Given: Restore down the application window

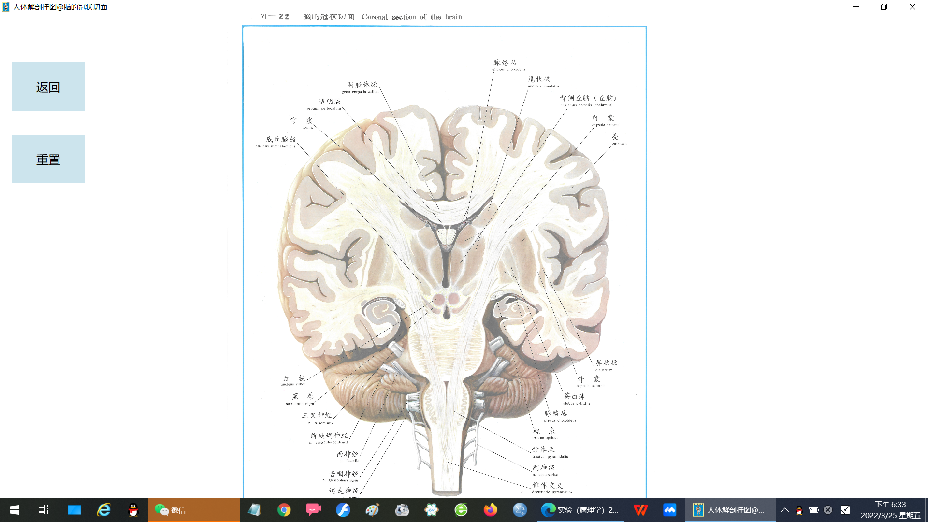Looking at the screenshot, I should click(884, 7).
